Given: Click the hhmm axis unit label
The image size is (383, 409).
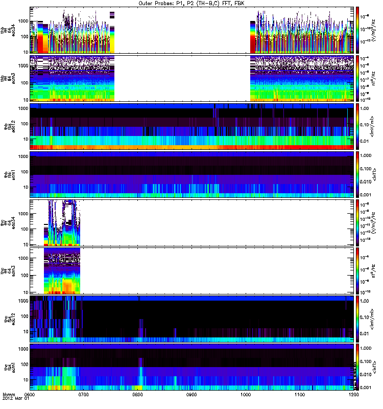Looking at the screenshot, I should pyautogui.click(x=8, y=395).
